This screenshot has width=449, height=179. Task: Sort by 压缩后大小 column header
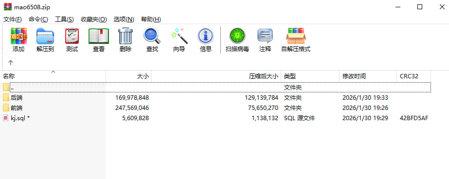click(x=216, y=76)
